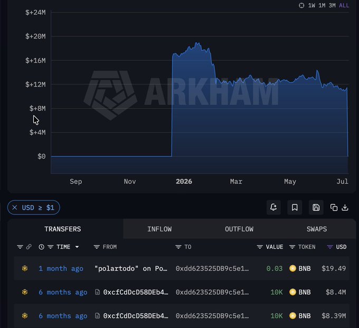Open the VALUE column filter
The height and width of the screenshot is (328, 359).
(x=260, y=247)
